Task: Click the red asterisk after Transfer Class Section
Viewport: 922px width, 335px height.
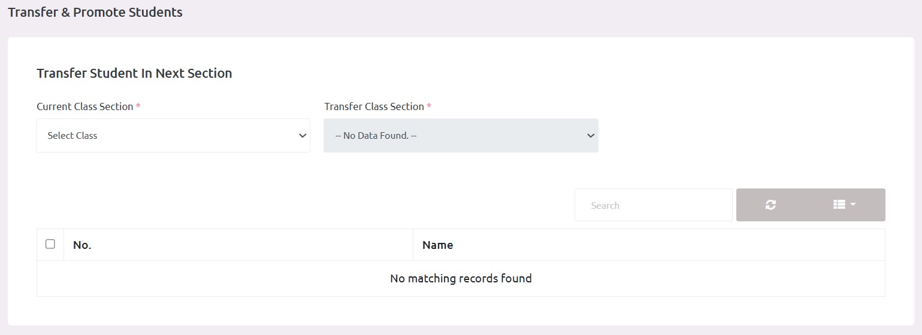Action: tap(429, 106)
